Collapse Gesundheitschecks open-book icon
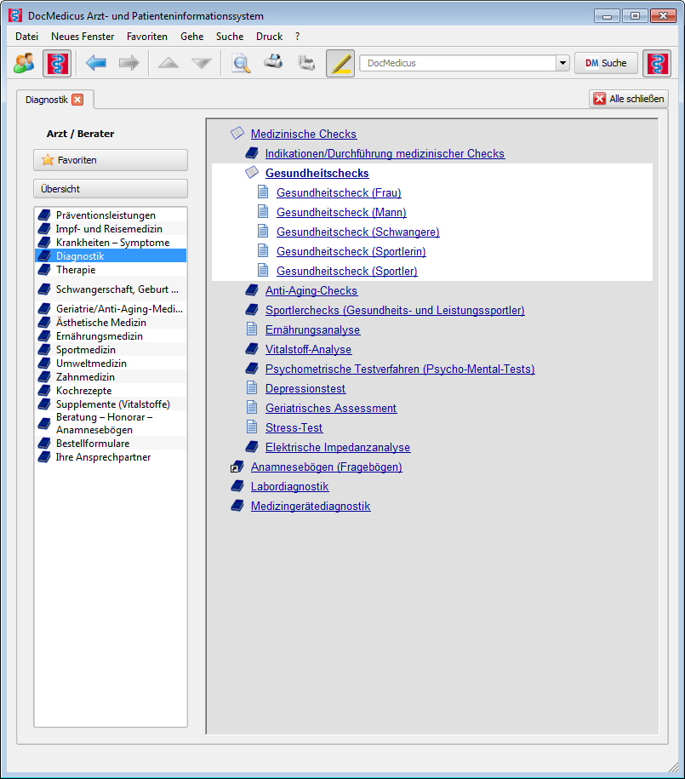Viewport: 685px width, 779px height. pyautogui.click(x=252, y=172)
